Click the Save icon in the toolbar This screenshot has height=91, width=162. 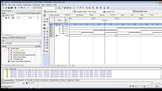tap(9, 8)
